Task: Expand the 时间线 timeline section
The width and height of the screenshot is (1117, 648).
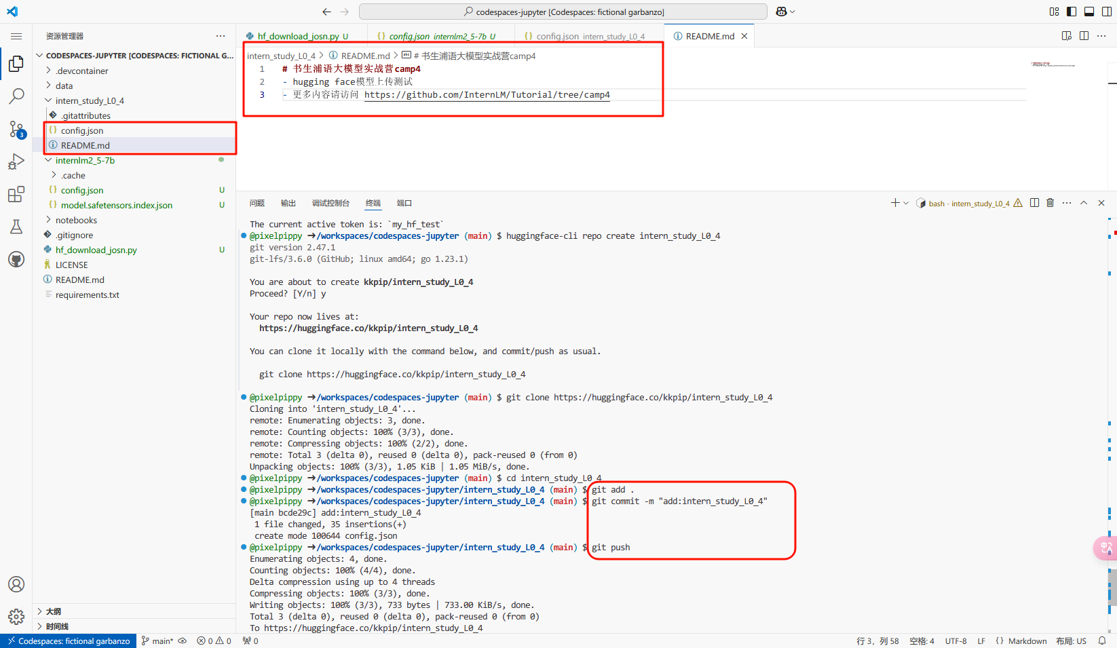Action: point(134,626)
